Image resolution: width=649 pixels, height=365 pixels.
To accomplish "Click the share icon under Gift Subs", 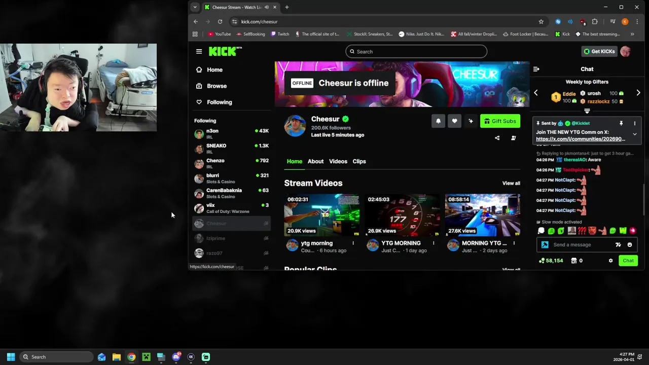I will click(x=497, y=138).
